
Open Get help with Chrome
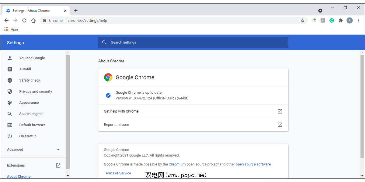(x=193, y=111)
